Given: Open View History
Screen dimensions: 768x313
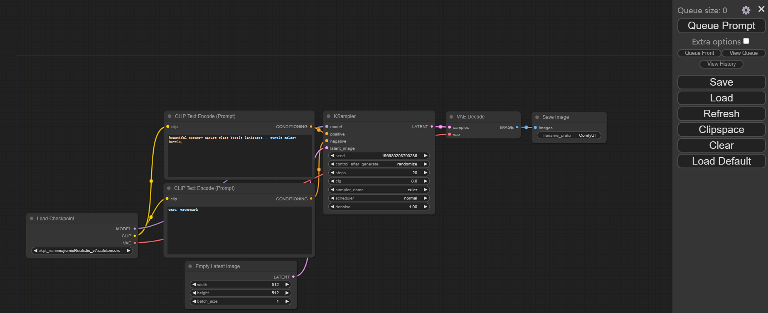Looking at the screenshot, I should coord(721,64).
